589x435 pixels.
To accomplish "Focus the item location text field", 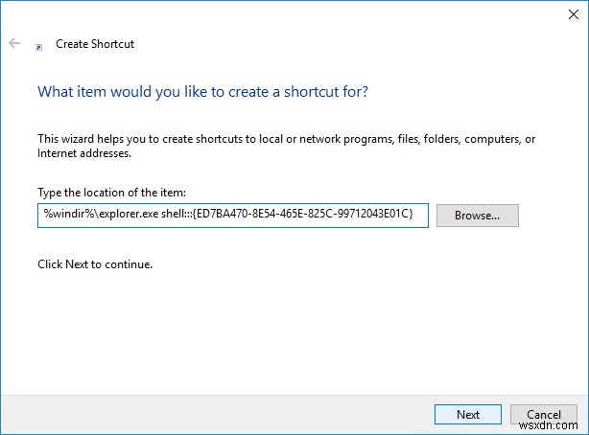I will [232, 216].
